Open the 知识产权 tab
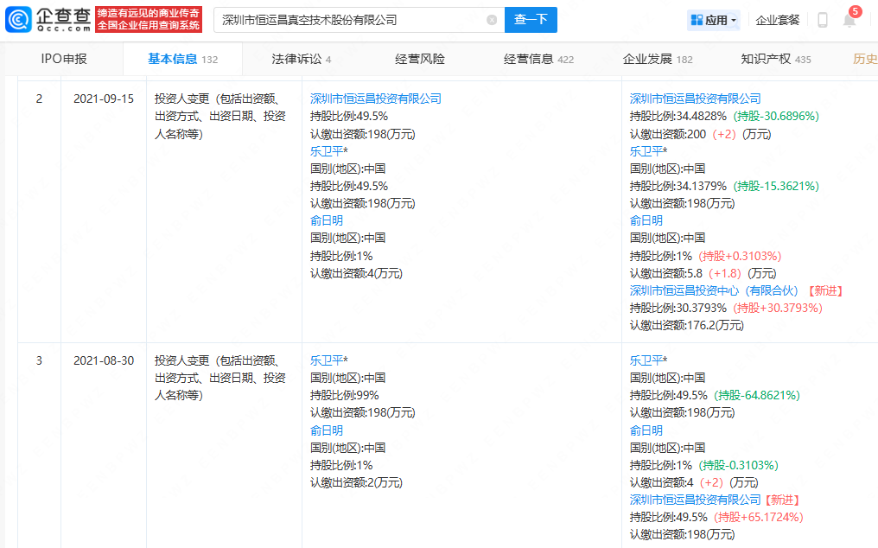The height and width of the screenshot is (548, 878). pyautogui.click(x=766, y=59)
